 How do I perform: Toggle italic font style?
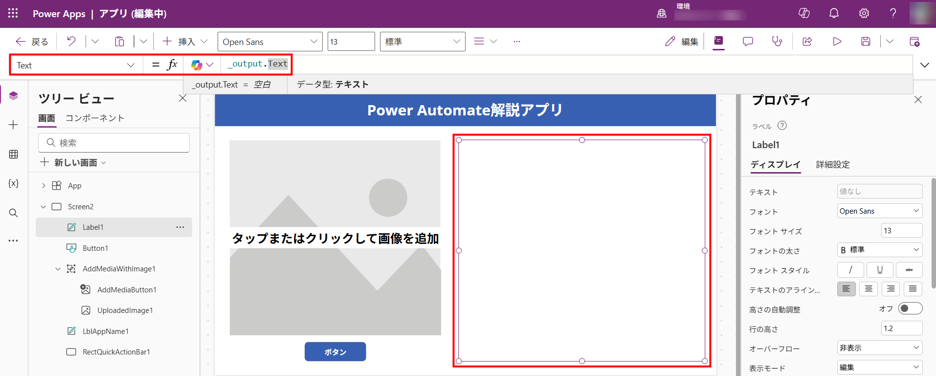click(x=850, y=270)
